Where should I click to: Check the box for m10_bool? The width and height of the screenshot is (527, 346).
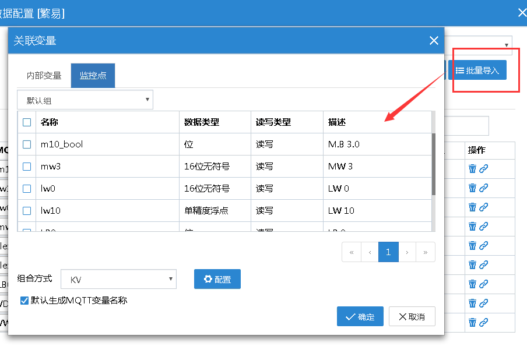point(27,144)
